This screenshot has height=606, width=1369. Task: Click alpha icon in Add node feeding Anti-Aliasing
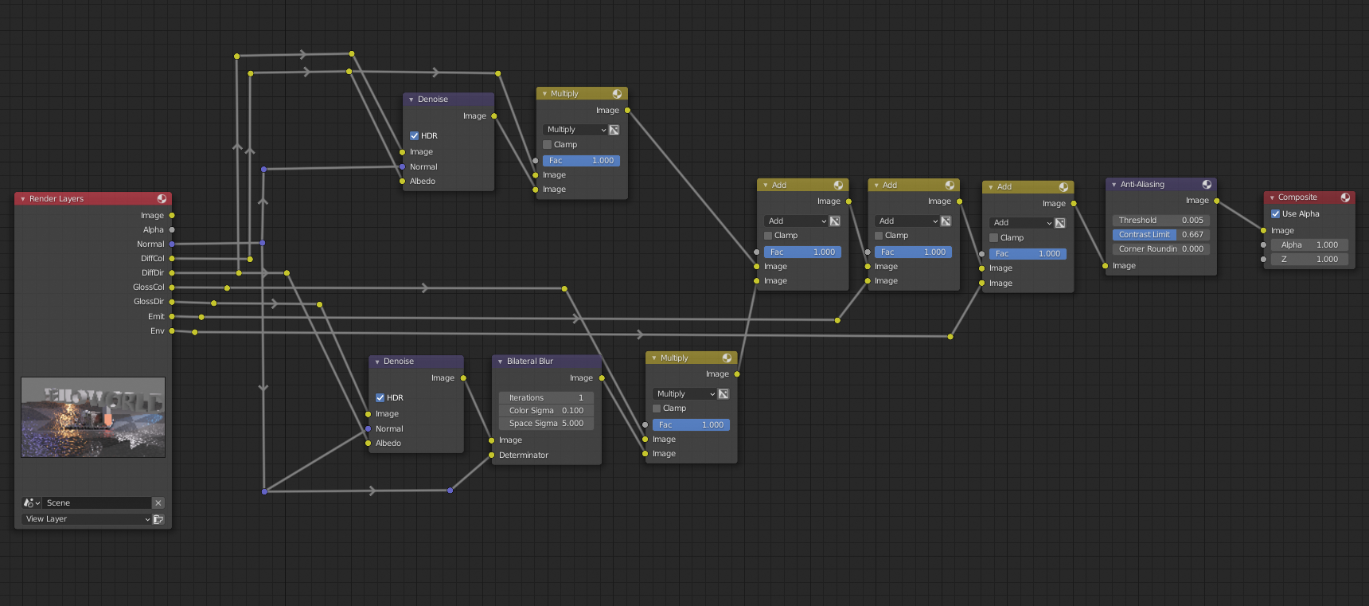(1060, 222)
